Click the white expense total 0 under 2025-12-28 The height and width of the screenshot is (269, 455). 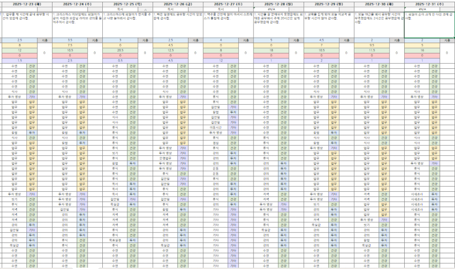pyautogui.click(x=296, y=53)
